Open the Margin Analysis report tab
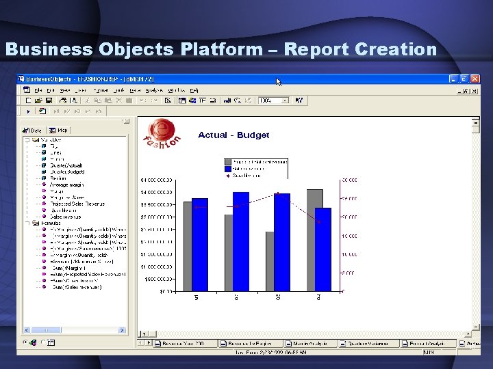This screenshot has height=369, width=493. click(309, 344)
